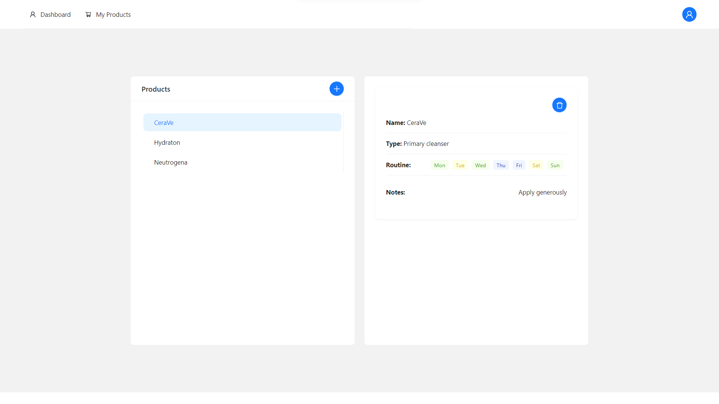Image resolution: width=719 pixels, height=404 pixels.
Task: Click the Apply generously notes text
Action: tap(542, 192)
